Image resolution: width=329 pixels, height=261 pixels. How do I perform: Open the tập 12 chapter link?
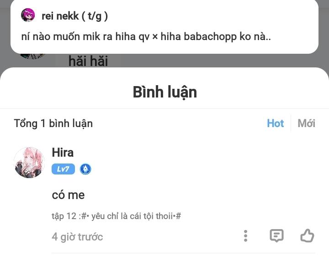pos(116,216)
